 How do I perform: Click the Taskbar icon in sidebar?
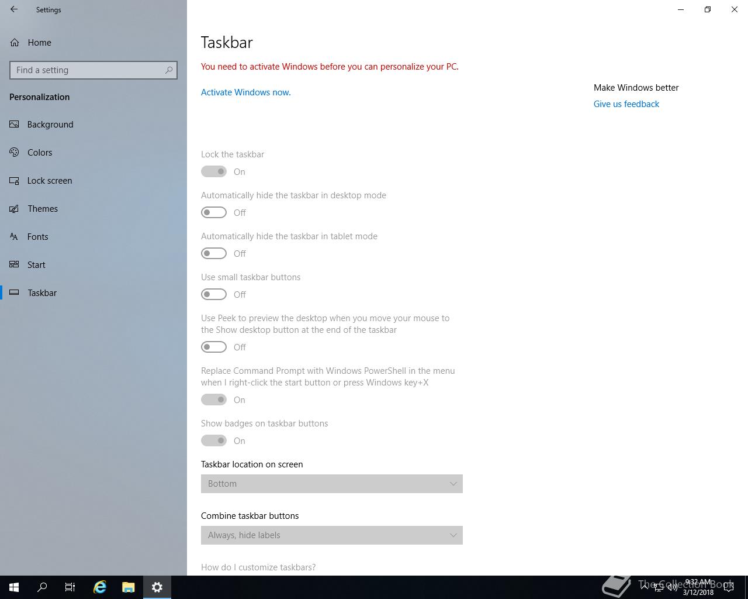point(14,292)
